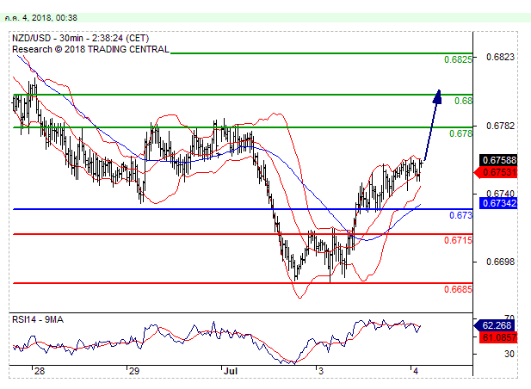Click the 62.268 RSI value tag
The height and width of the screenshot is (389, 531).
click(496, 325)
